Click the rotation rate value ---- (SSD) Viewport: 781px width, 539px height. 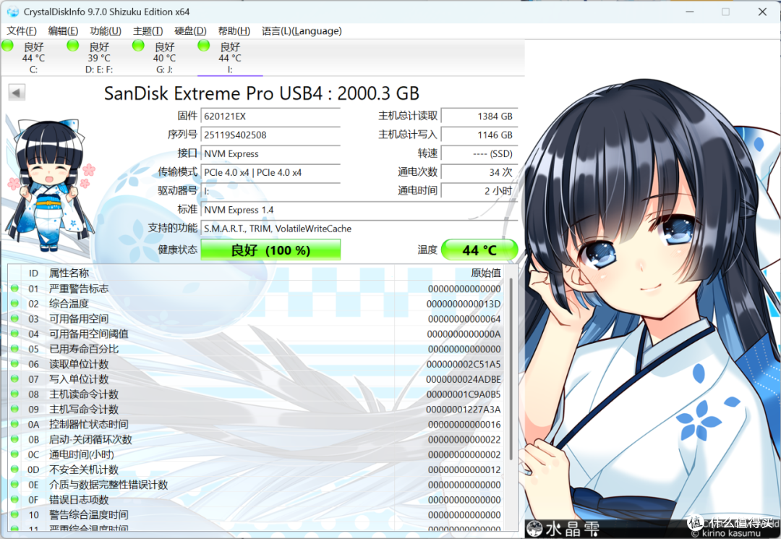479,153
